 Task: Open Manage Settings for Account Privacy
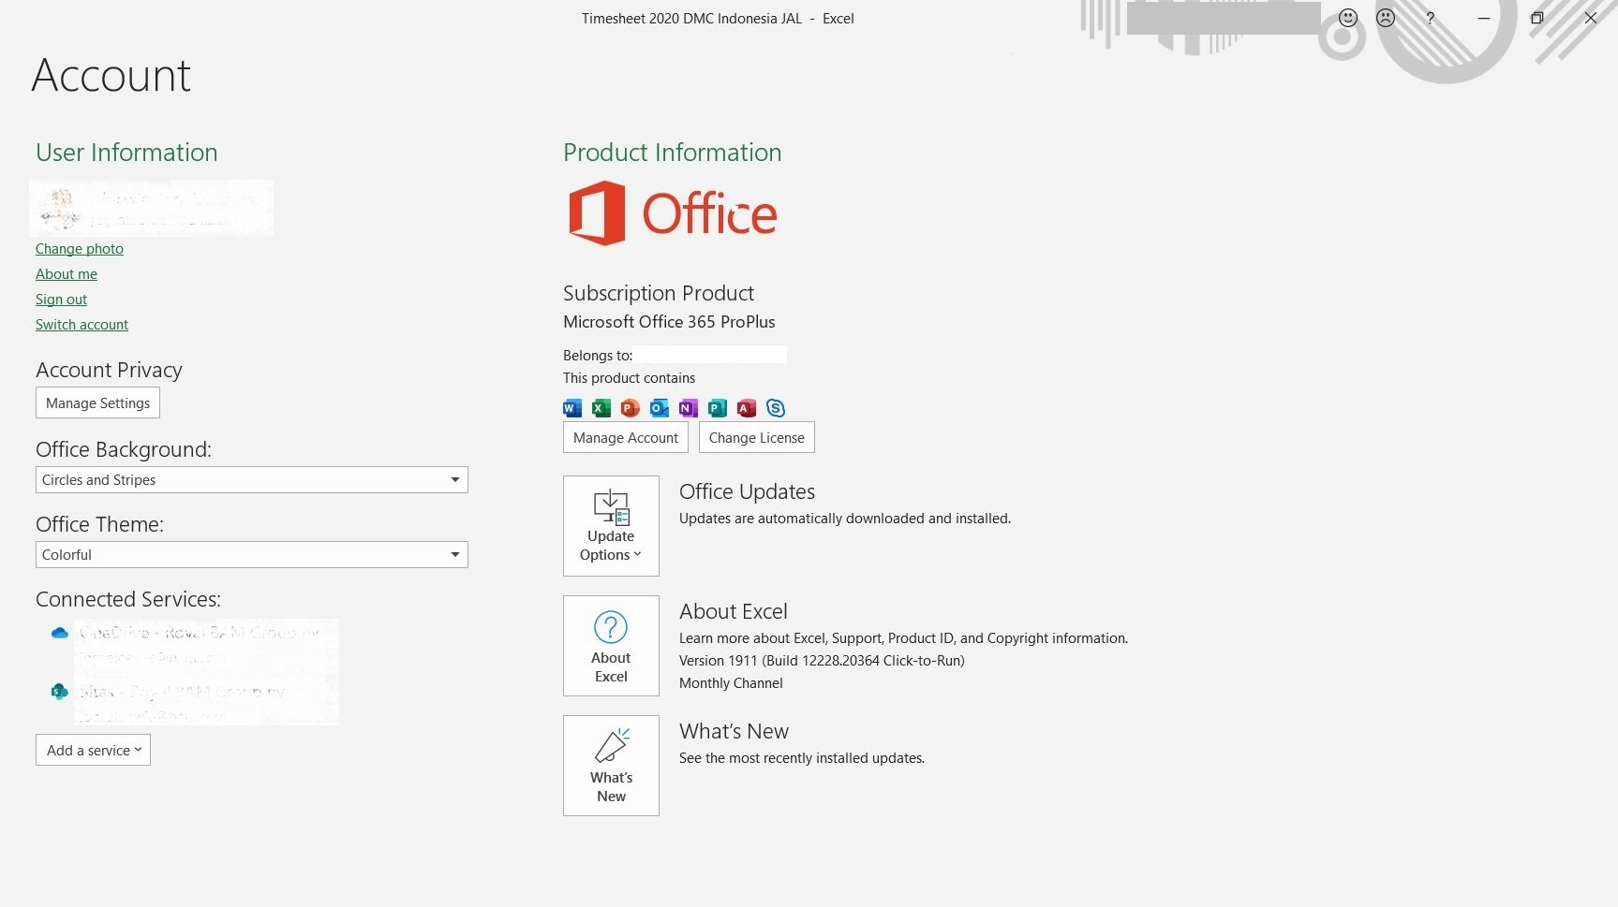[x=98, y=402]
